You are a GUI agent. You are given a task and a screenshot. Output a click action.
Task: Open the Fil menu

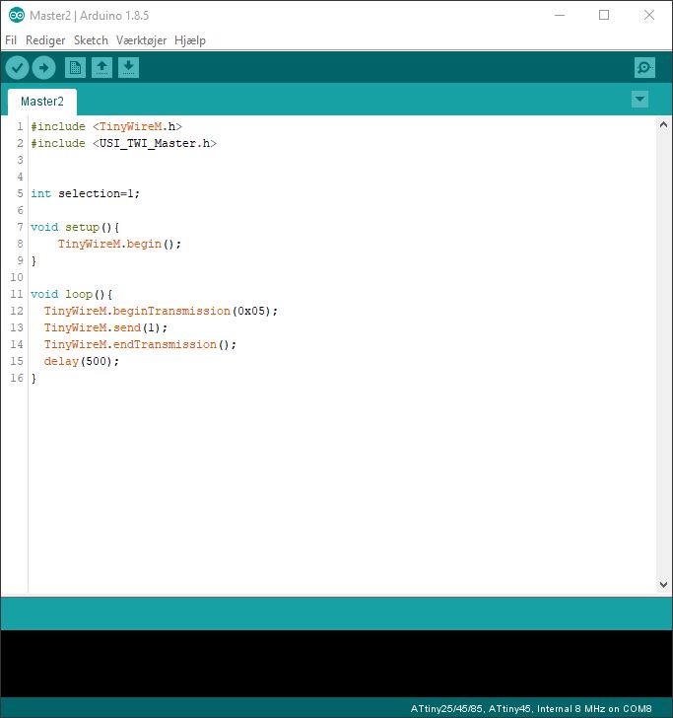pos(11,40)
